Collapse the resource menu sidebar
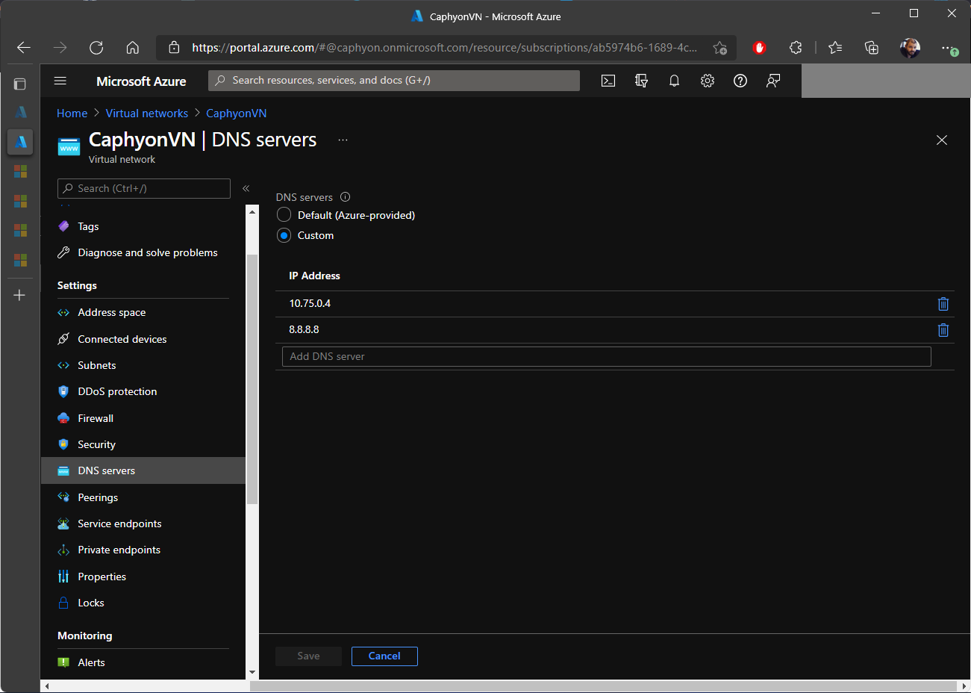971x693 pixels. (246, 188)
